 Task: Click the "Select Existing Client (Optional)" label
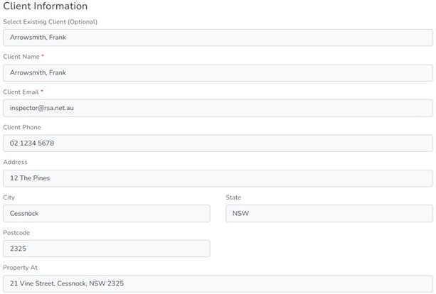click(50, 22)
